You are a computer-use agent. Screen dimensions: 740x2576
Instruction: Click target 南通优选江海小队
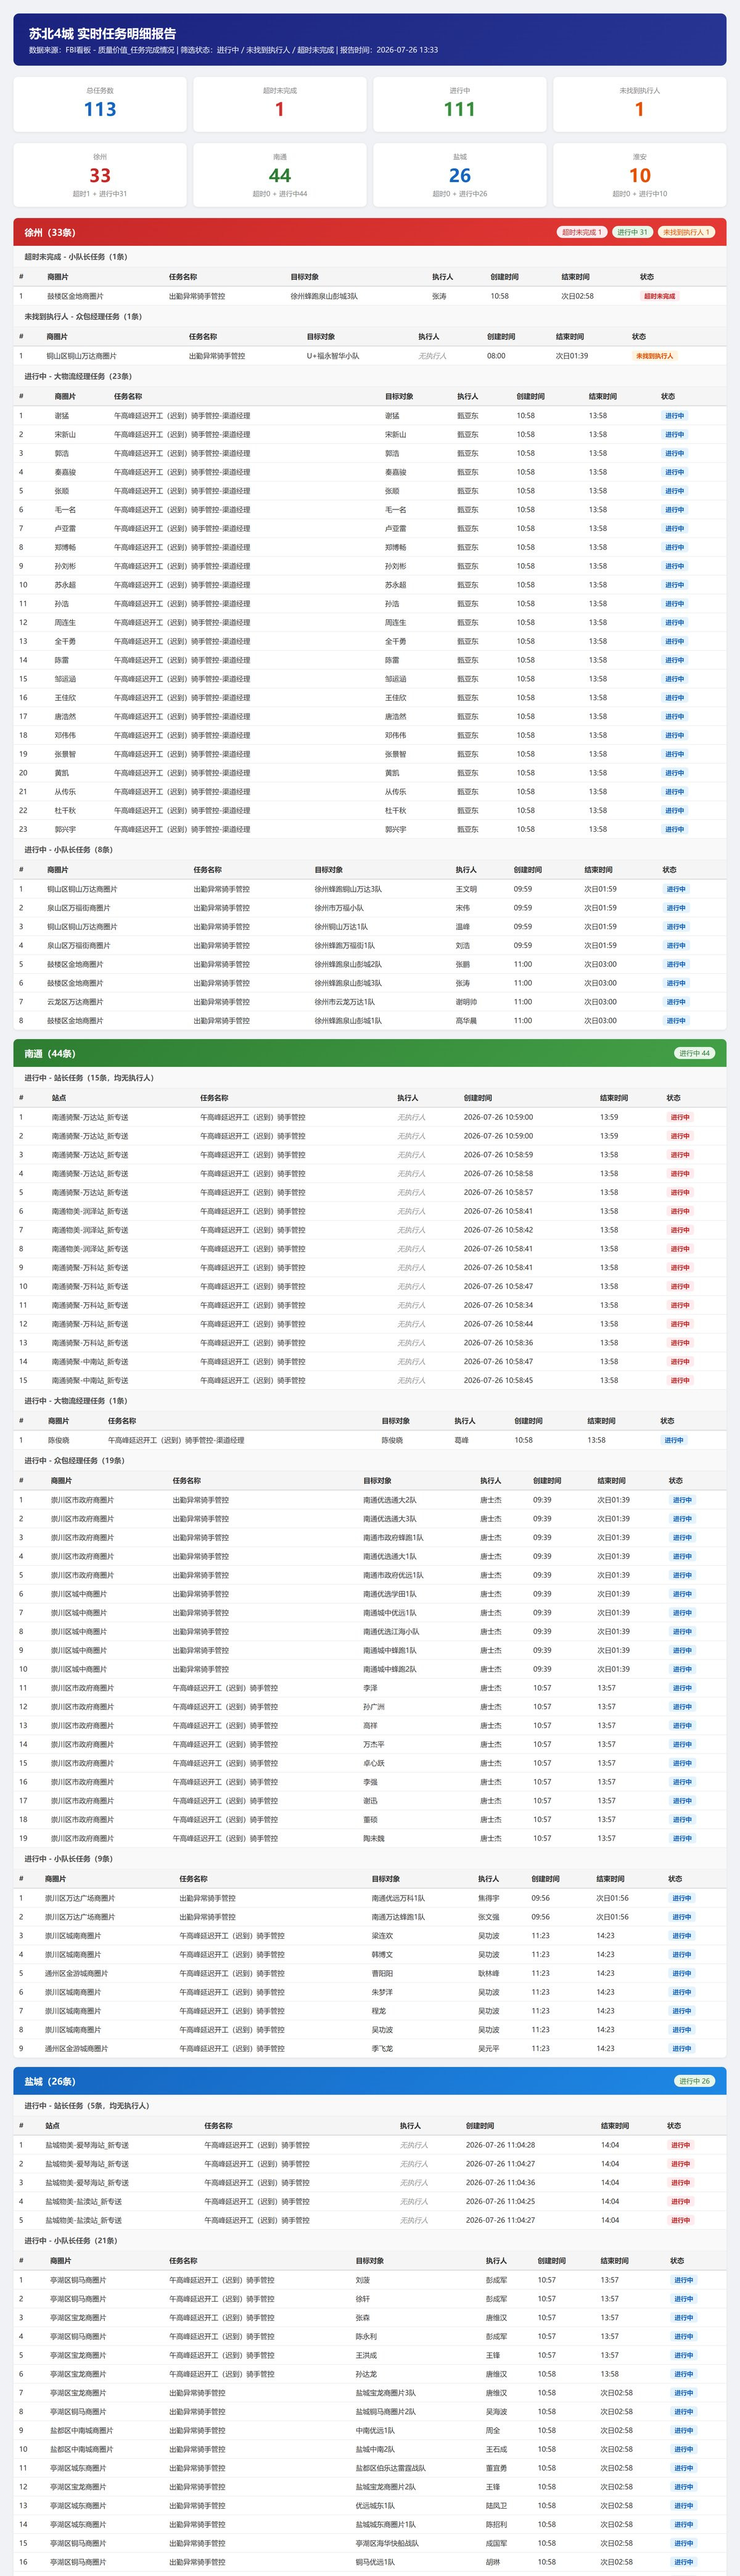tap(390, 1631)
